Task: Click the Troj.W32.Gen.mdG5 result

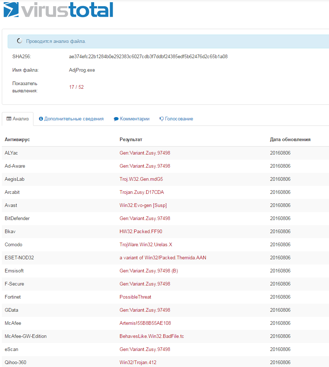Action: (x=141, y=179)
